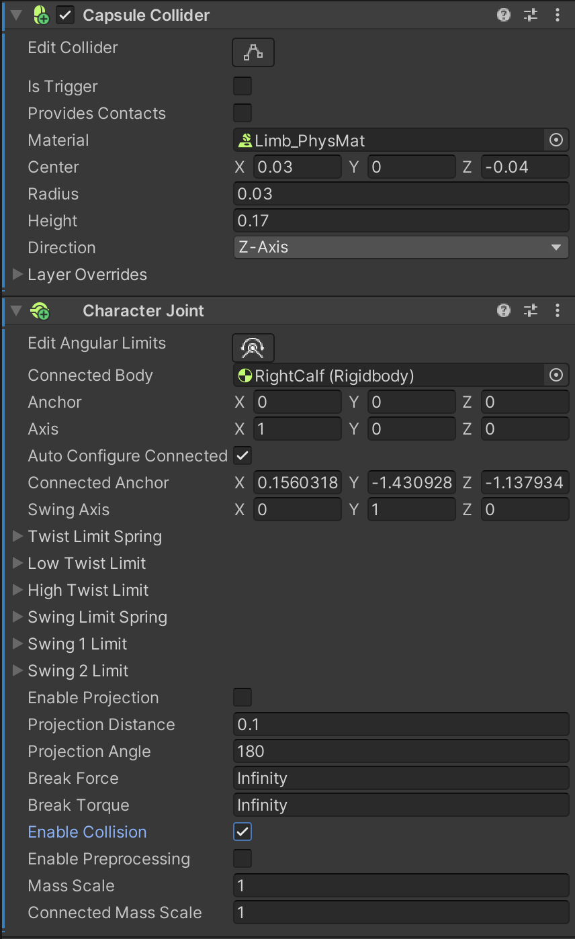This screenshot has width=575, height=939.
Task: Open Capsule Collider presets icon
Action: 531,15
